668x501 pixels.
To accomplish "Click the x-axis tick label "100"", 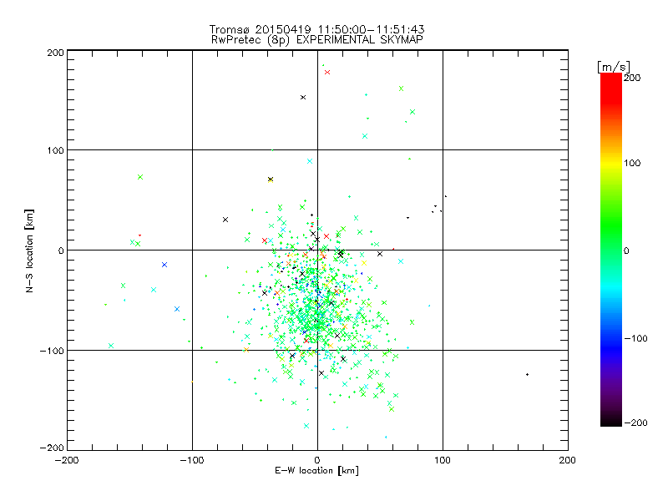I will tap(443, 460).
